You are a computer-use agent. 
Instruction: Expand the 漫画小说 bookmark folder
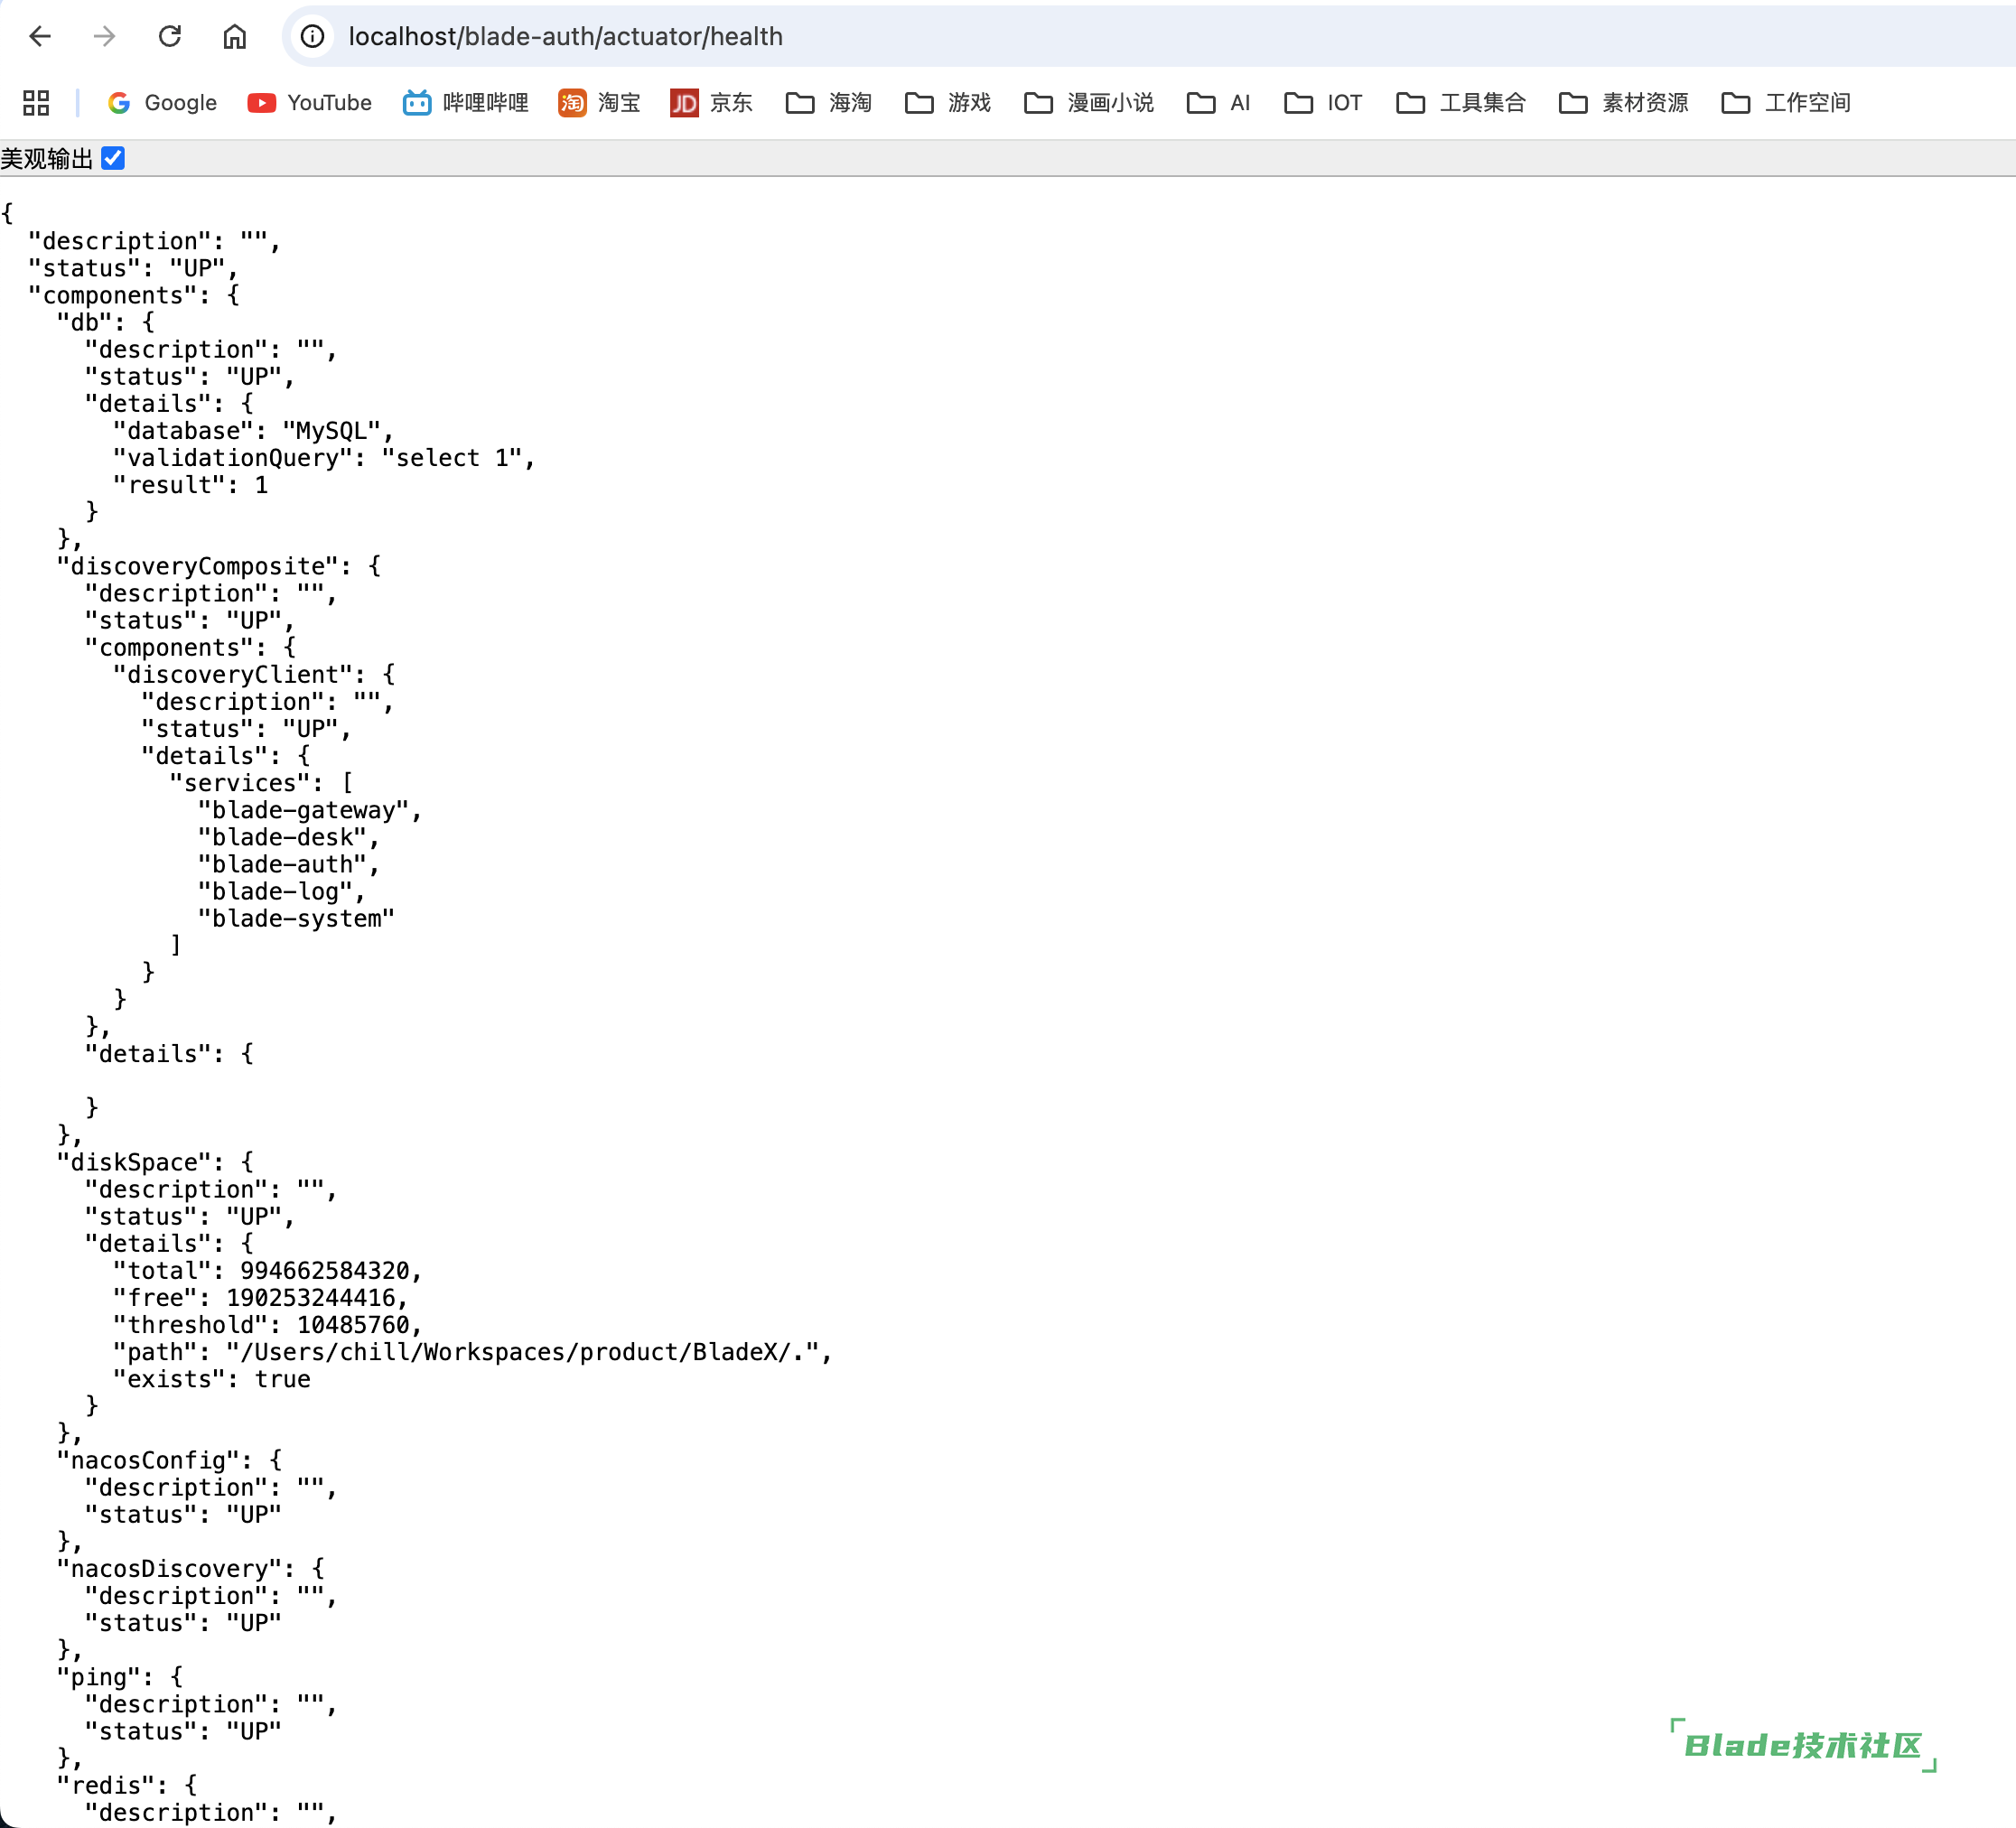1089,103
